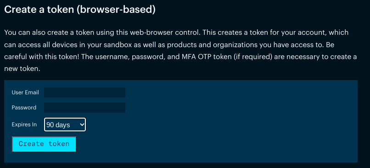The height and width of the screenshot is (168, 370).
Task: Click the Password label
Action: click(24, 108)
